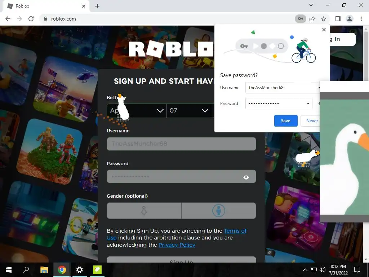Click the browser back arrow
Screen dimensions: 369x277
click(x=8, y=19)
